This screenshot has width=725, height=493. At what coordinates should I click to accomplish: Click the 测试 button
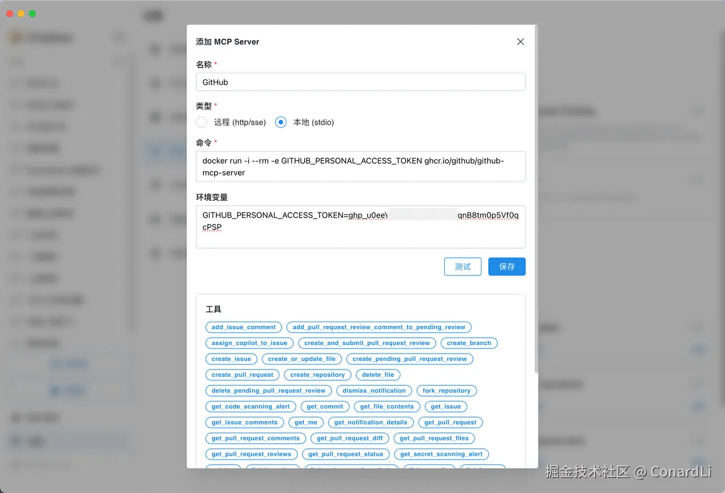tap(463, 267)
